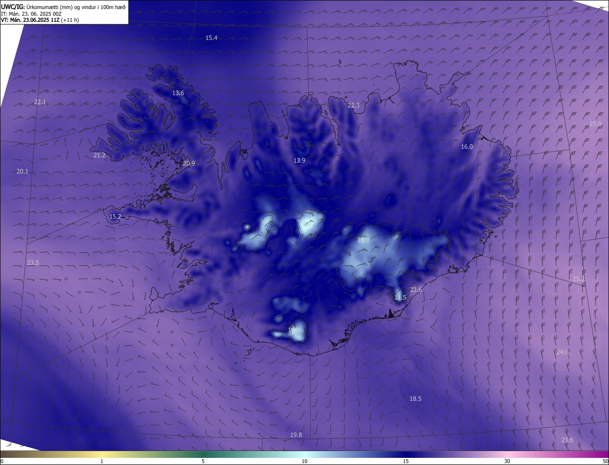Select the 24.8 value label

[562, 352]
